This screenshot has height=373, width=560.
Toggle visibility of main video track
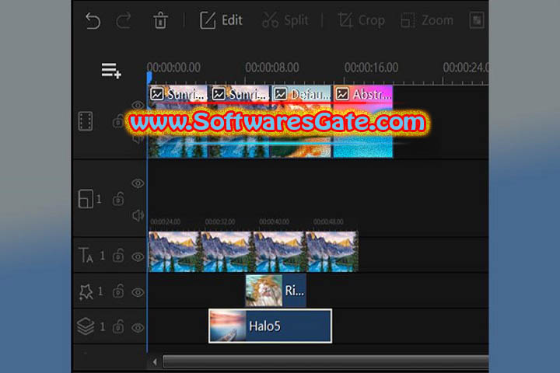pyautogui.click(x=138, y=105)
